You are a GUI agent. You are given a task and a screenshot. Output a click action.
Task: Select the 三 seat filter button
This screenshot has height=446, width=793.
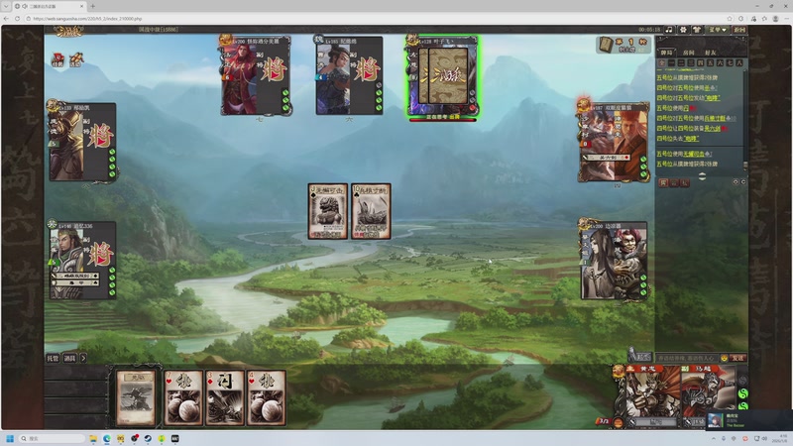691,62
